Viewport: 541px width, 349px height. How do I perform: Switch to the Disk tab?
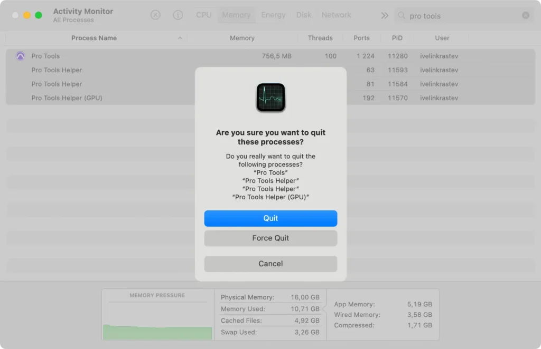pos(304,15)
